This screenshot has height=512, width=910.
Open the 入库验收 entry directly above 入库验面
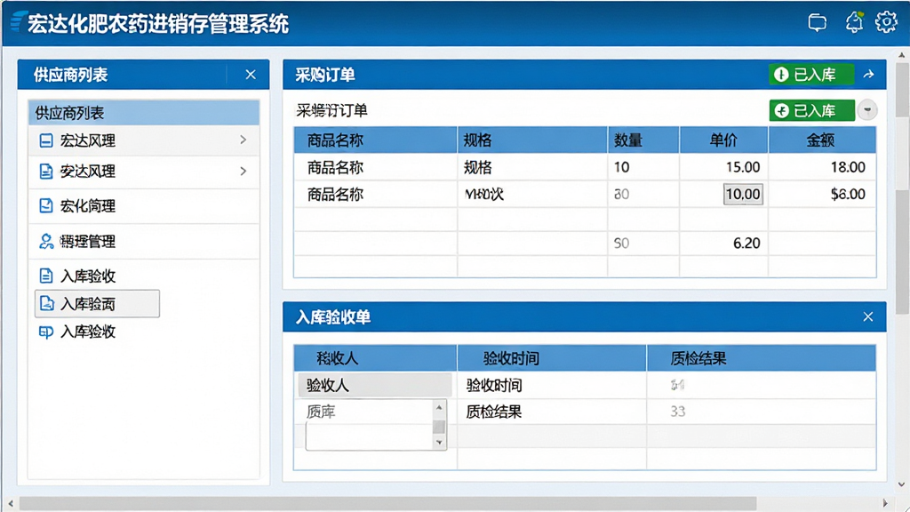(88, 276)
